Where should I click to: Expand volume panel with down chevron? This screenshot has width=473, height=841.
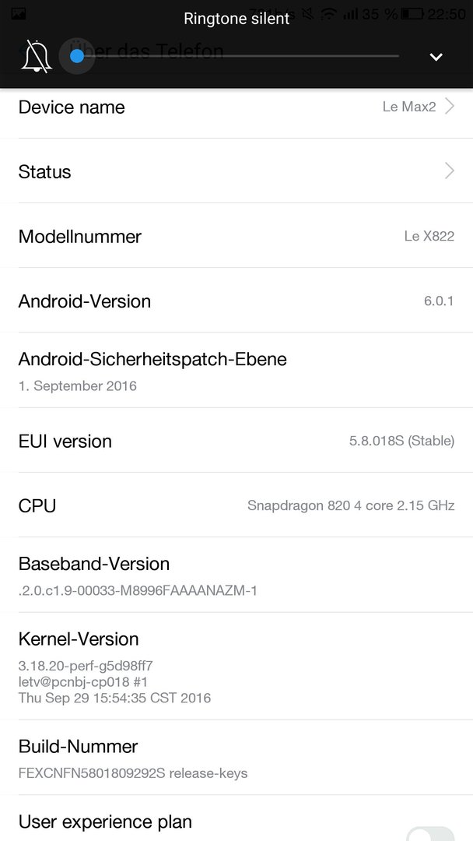(x=436, y=57)
